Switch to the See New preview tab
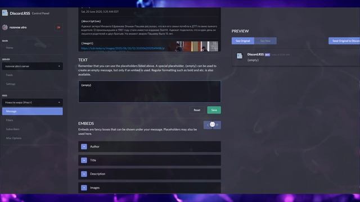The height and width of the screenshot is (202, 360). tap(265, 41)
